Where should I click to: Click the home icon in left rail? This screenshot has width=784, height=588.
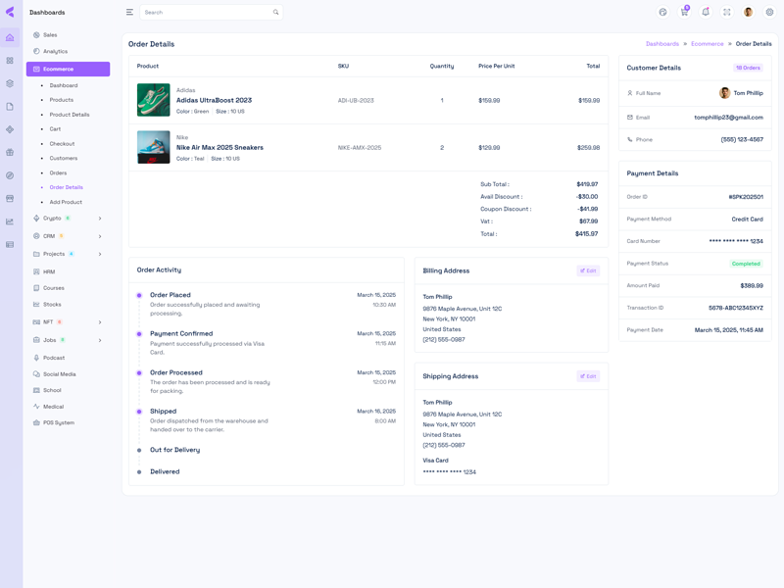coord(10,37)
